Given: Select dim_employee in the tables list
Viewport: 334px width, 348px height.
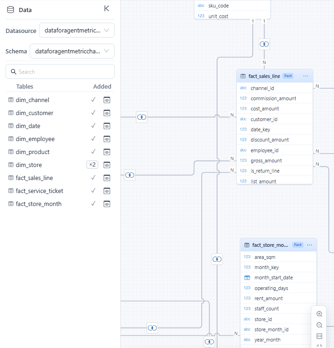Looking at the screenshot, I should click(x=35, y=139).
